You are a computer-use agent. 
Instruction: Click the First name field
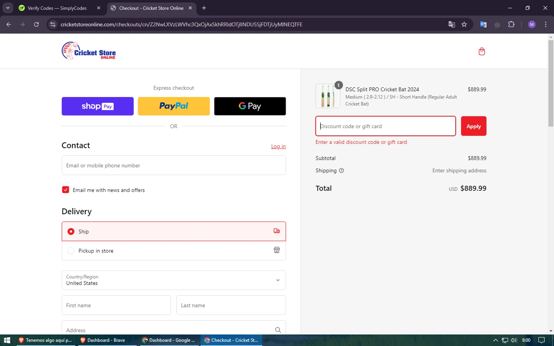116,305
